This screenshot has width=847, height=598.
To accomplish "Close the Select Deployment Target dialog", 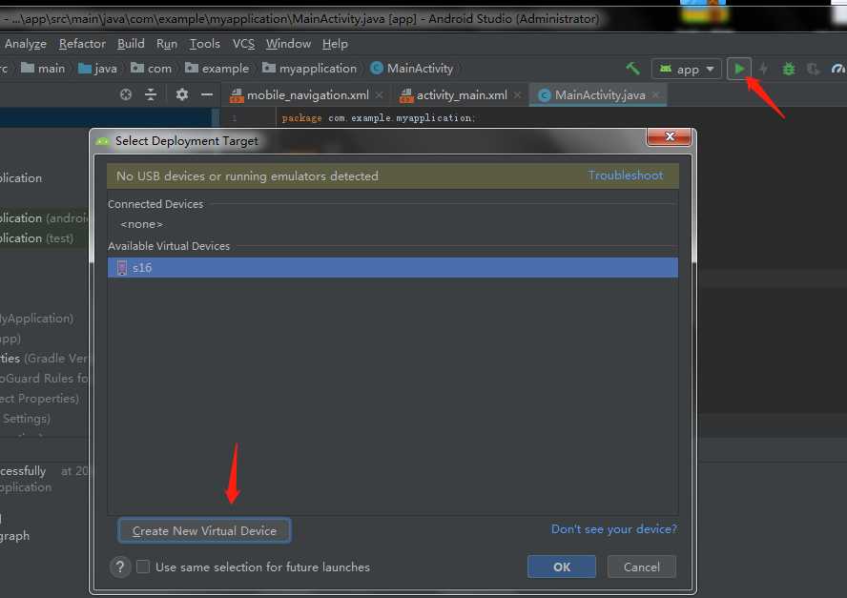I will click(670, 136).
